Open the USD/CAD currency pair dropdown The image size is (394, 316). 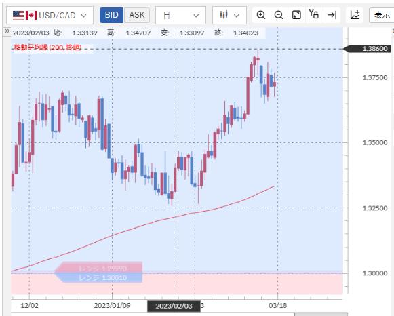coord(50,15)
